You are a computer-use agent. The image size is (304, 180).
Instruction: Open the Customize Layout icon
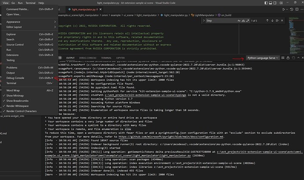[281, 3]
